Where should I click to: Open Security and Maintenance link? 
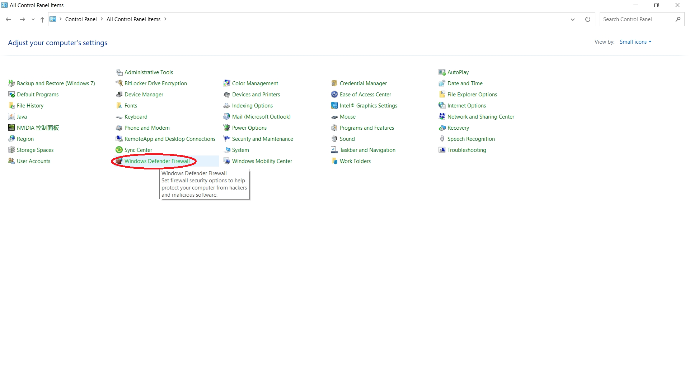click(263, 139)
